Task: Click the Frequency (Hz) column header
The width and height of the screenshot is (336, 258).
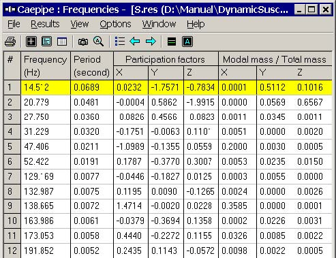Action: coord(46,66)
